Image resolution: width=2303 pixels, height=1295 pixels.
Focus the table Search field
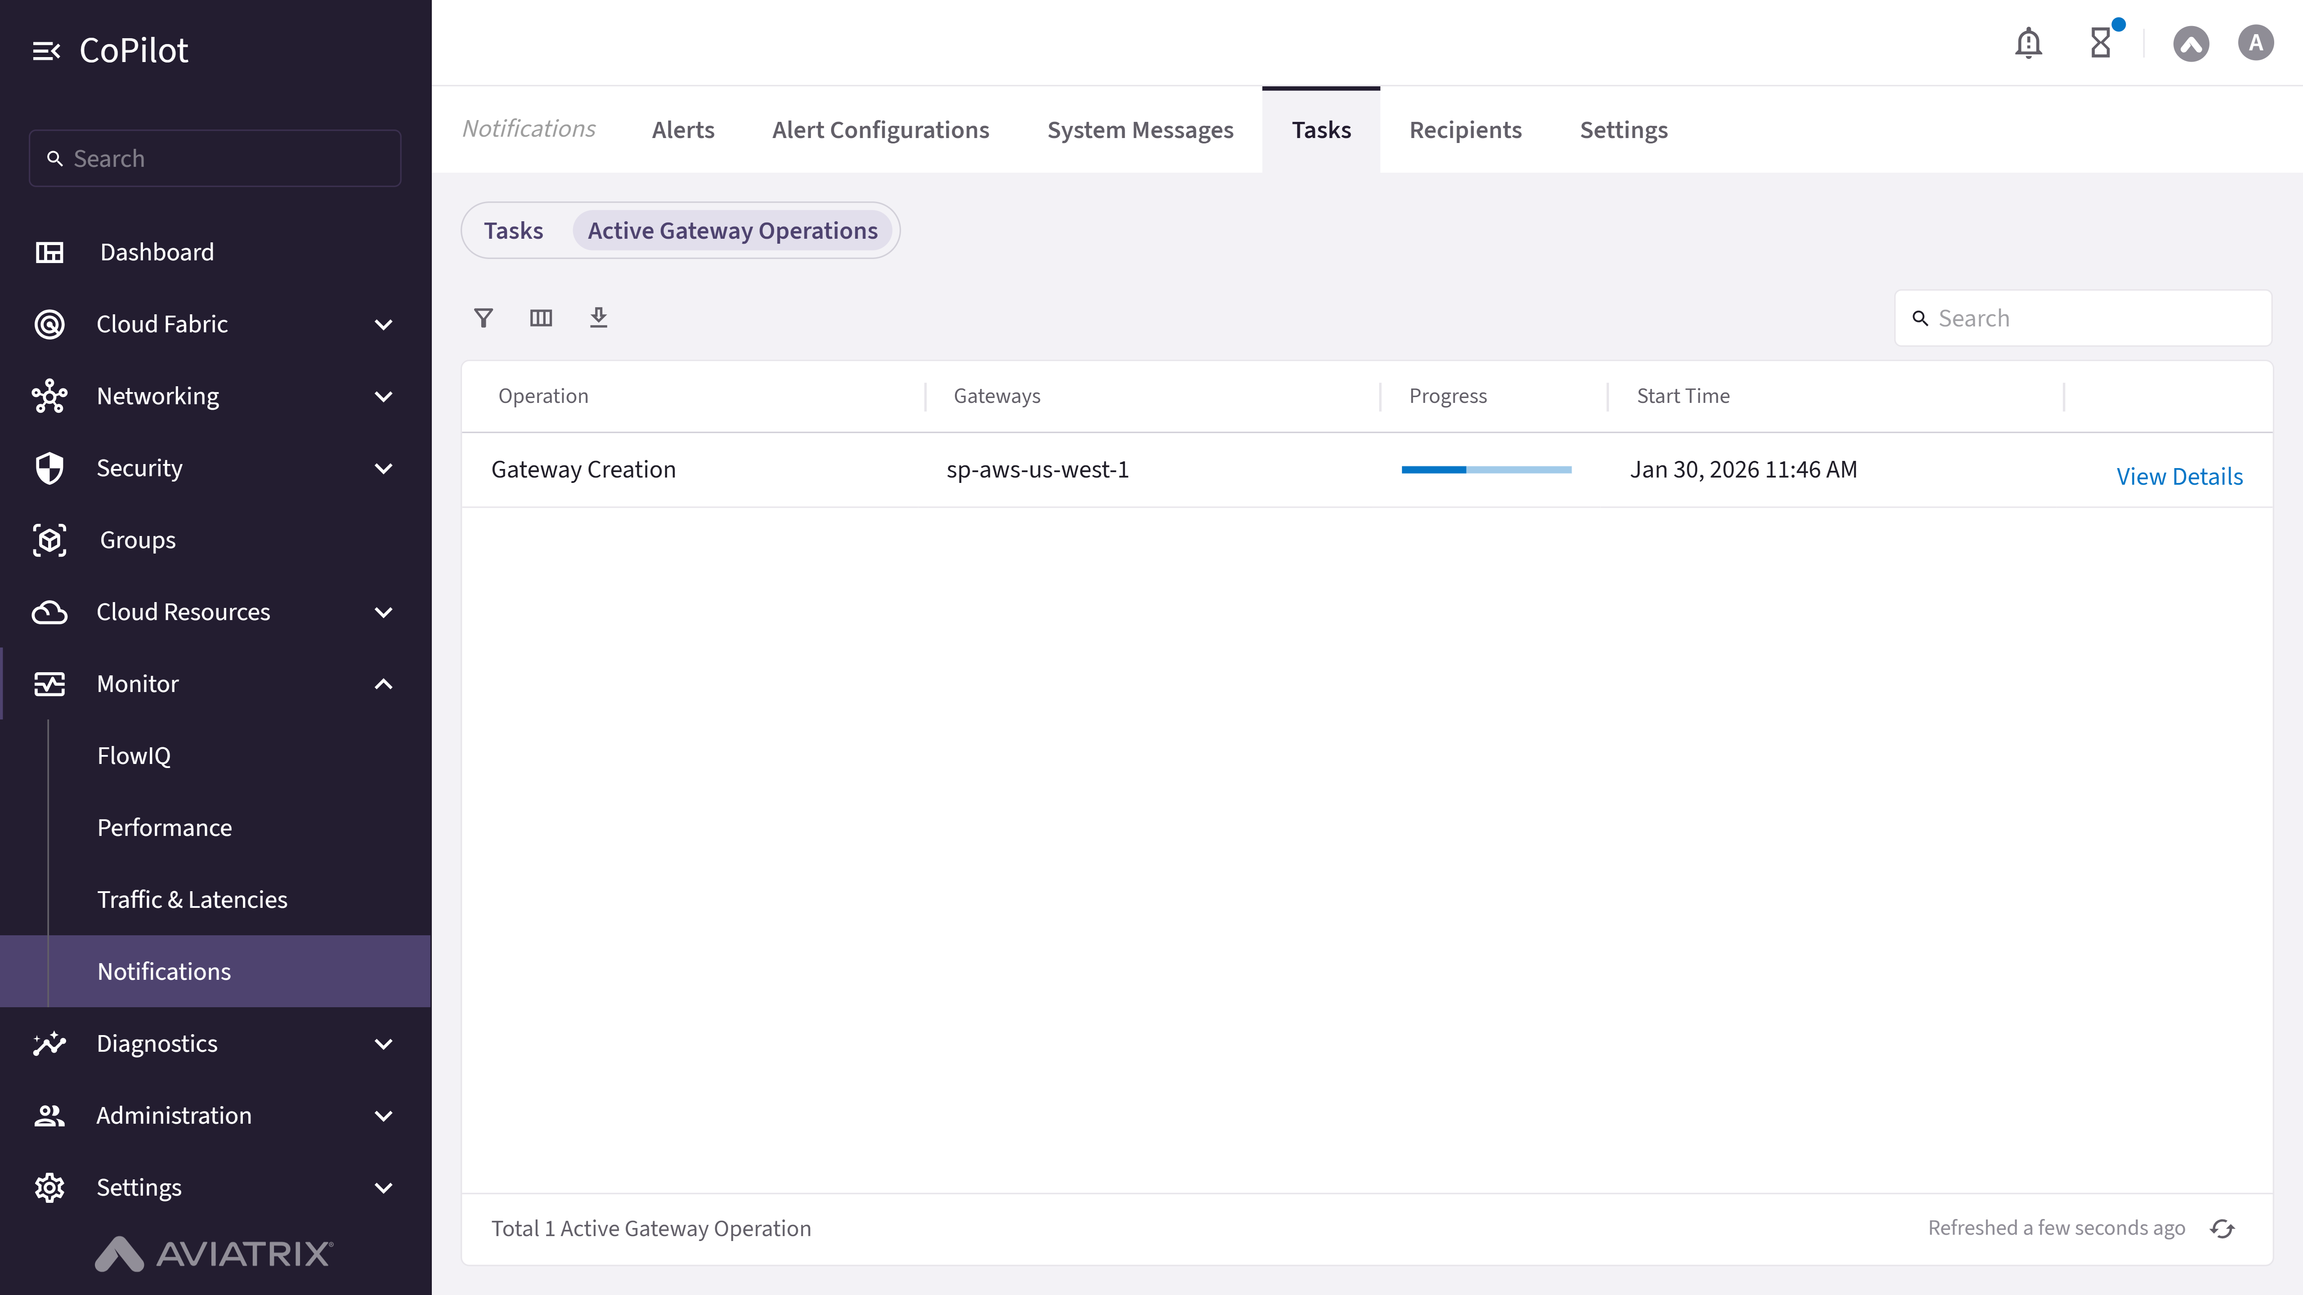coord(2083,318)
